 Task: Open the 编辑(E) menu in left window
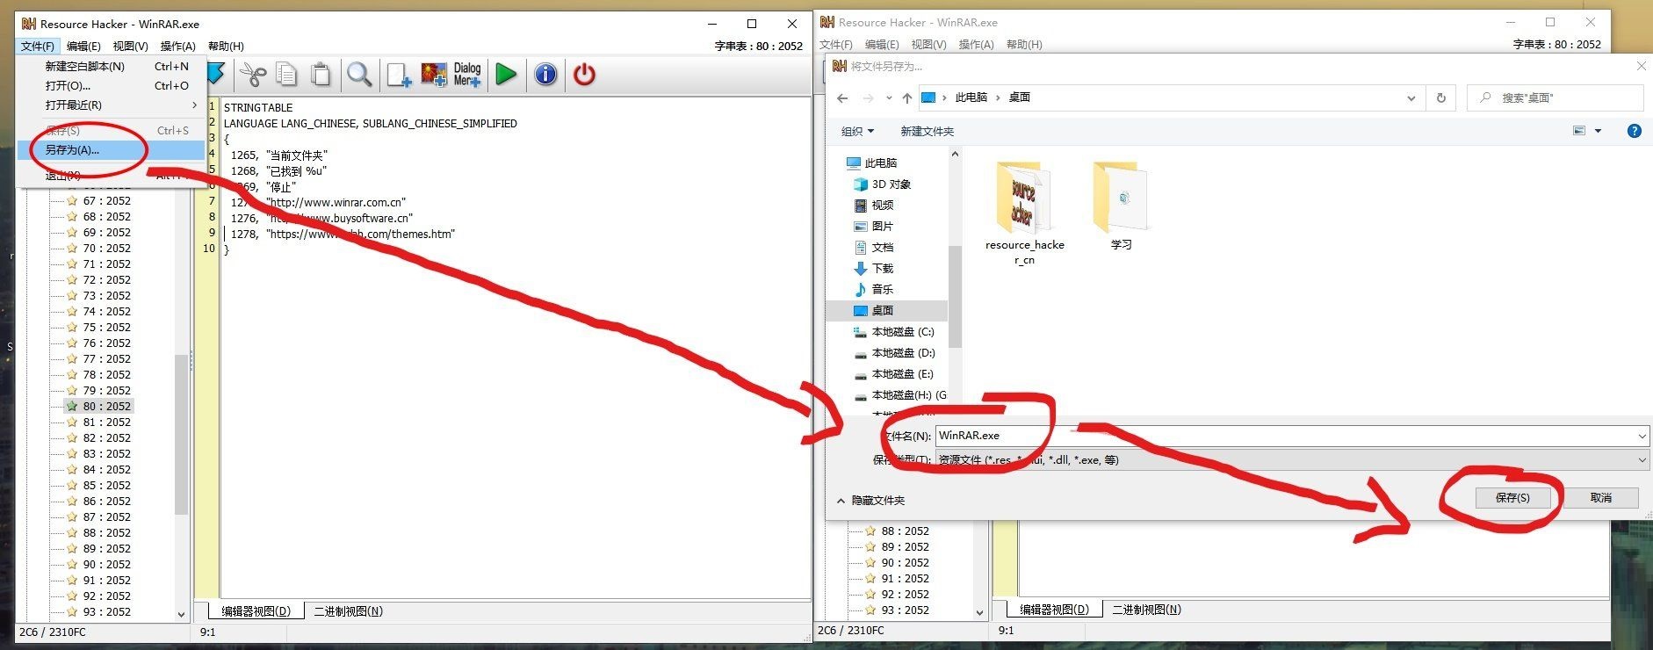[x=83, y=47]
